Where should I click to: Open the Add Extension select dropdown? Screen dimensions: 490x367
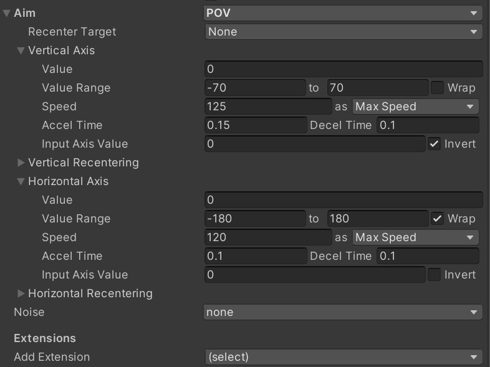pyautogui.click(x=343, y=357)
